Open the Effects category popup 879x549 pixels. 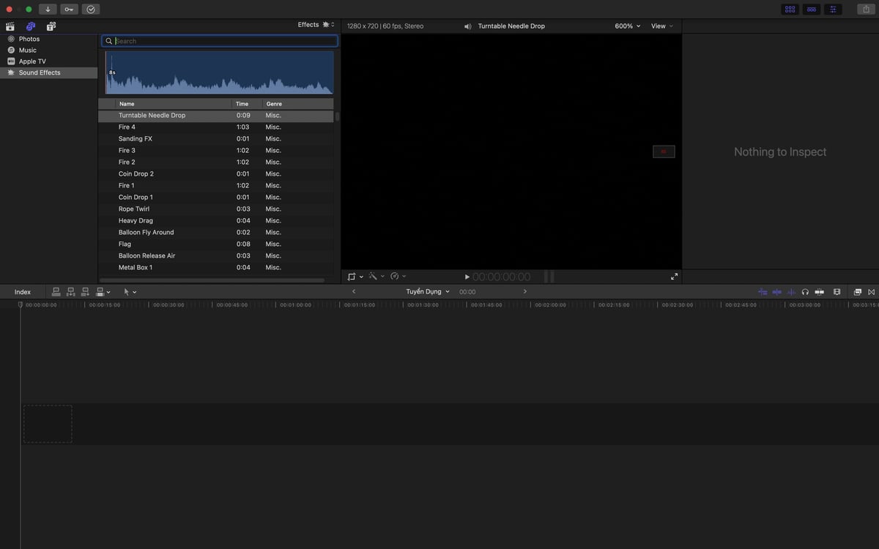(x=316, y=25)
